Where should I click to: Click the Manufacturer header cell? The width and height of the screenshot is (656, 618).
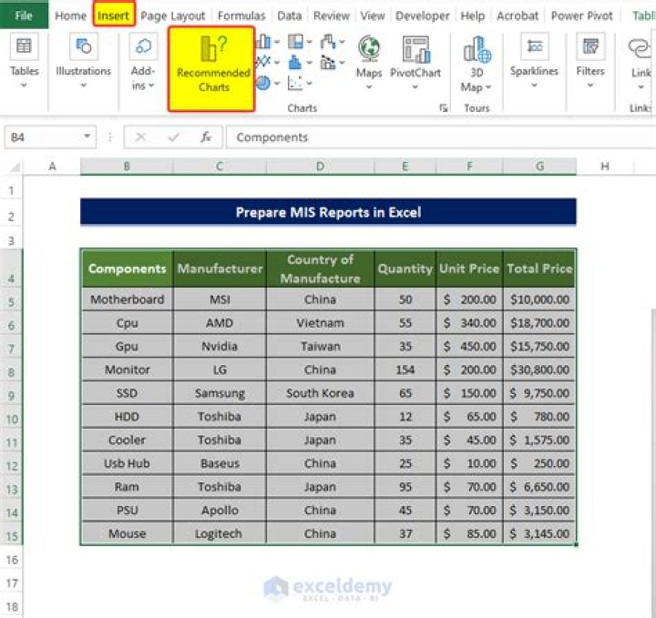click(x=220, y=268)
